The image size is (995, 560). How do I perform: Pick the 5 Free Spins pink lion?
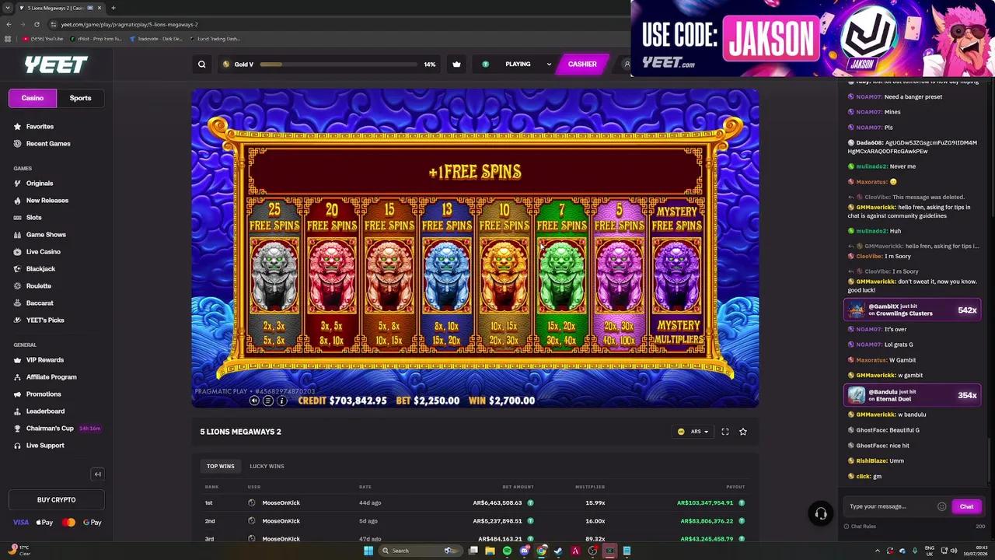coord(620,276)
